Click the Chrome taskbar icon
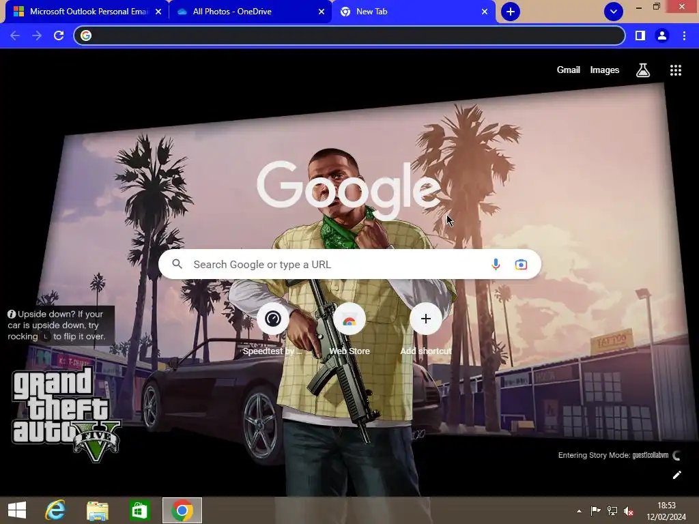This screenshot has height=524, width=699. (x=182, y=510)
